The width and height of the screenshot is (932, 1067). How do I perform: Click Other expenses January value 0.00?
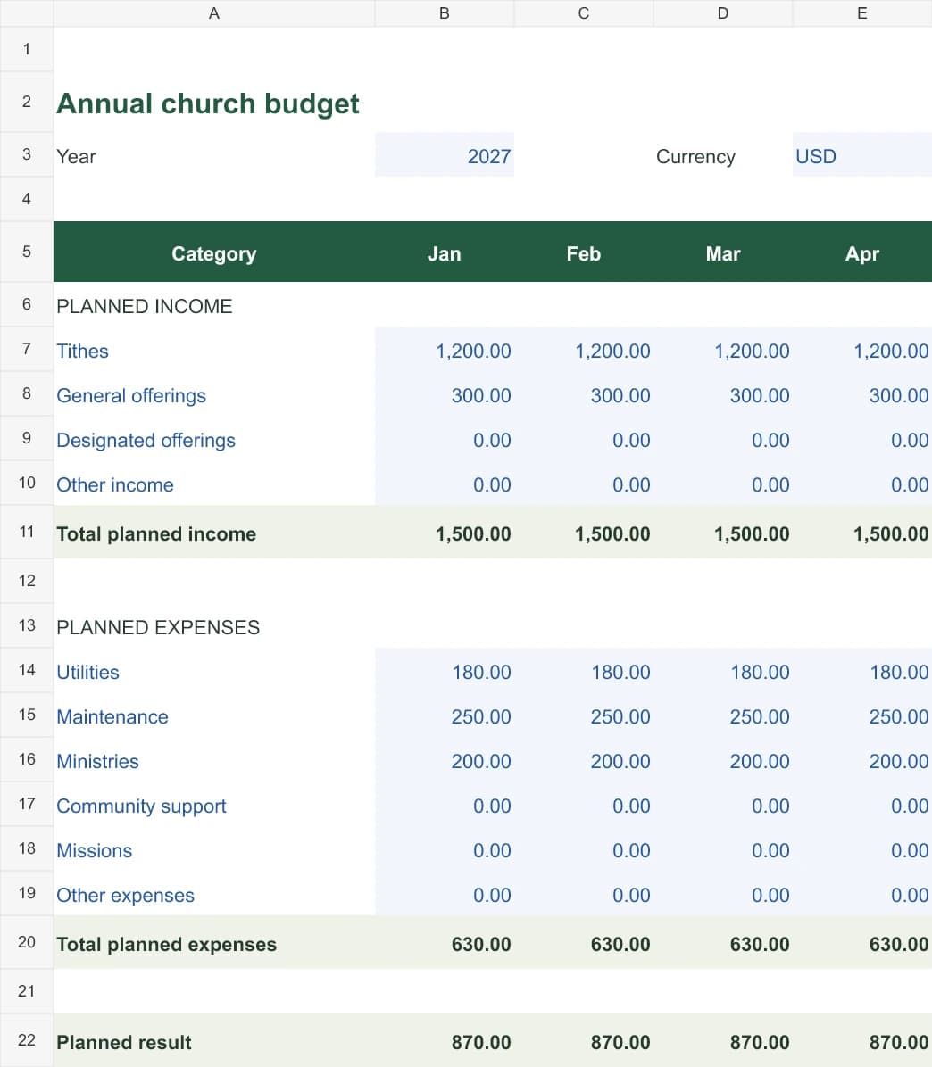coord(445,894)
